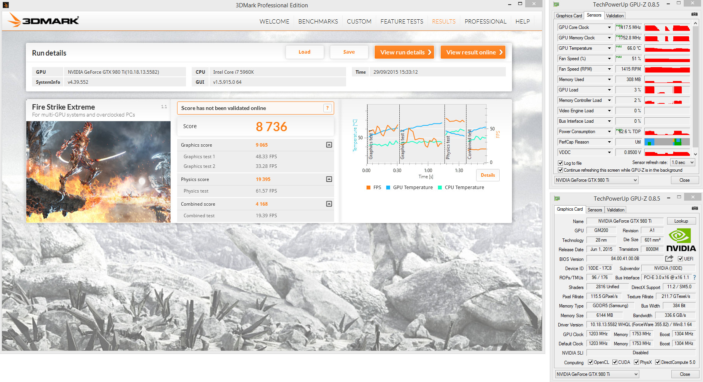Screen dimensions: 703x382
Task: Toggle the DirectCompute 5.0 checkbox
Action: (x=657, y=362)
